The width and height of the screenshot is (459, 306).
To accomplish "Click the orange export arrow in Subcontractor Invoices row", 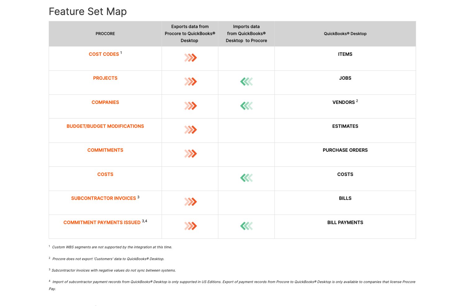I will click(190, 202).
